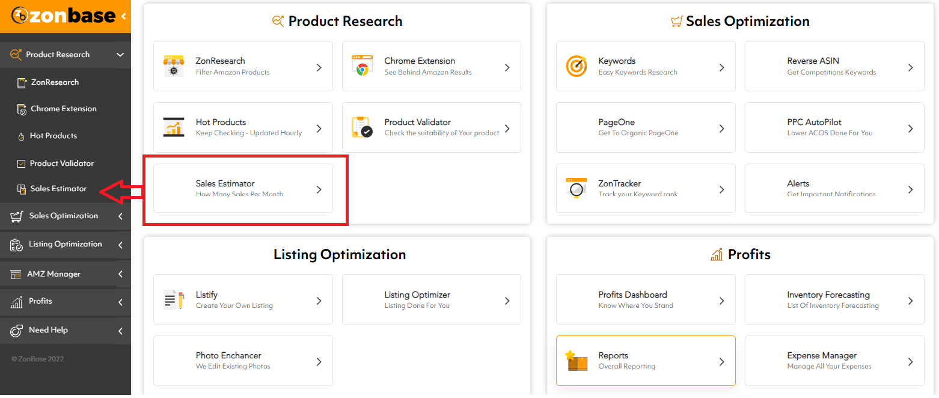Image resolution: width=939 pixels, height=398 pixels.
Task: Click the Listing Optimization sidebar icon
Action: pos(17,245)
